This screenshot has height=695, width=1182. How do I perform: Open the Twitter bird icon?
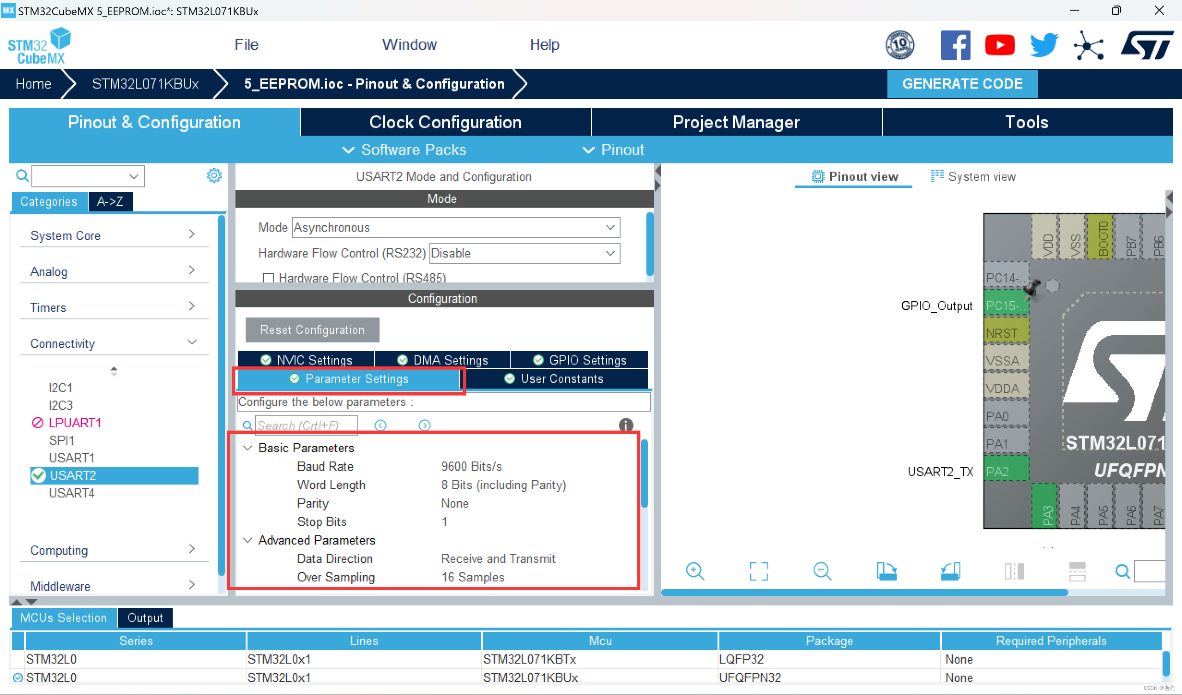click(1043, 45)
